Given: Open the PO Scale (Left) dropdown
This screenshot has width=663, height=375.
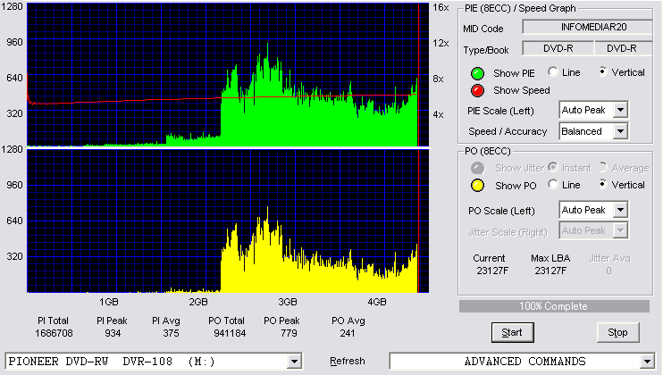Looking at the screenshot, I should tap(620, 210).
